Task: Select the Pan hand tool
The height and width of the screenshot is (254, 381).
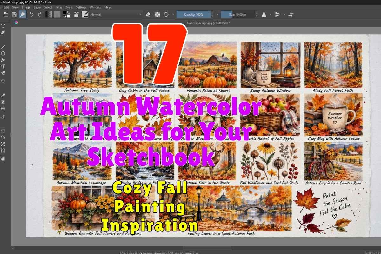Action: (3, 158)
